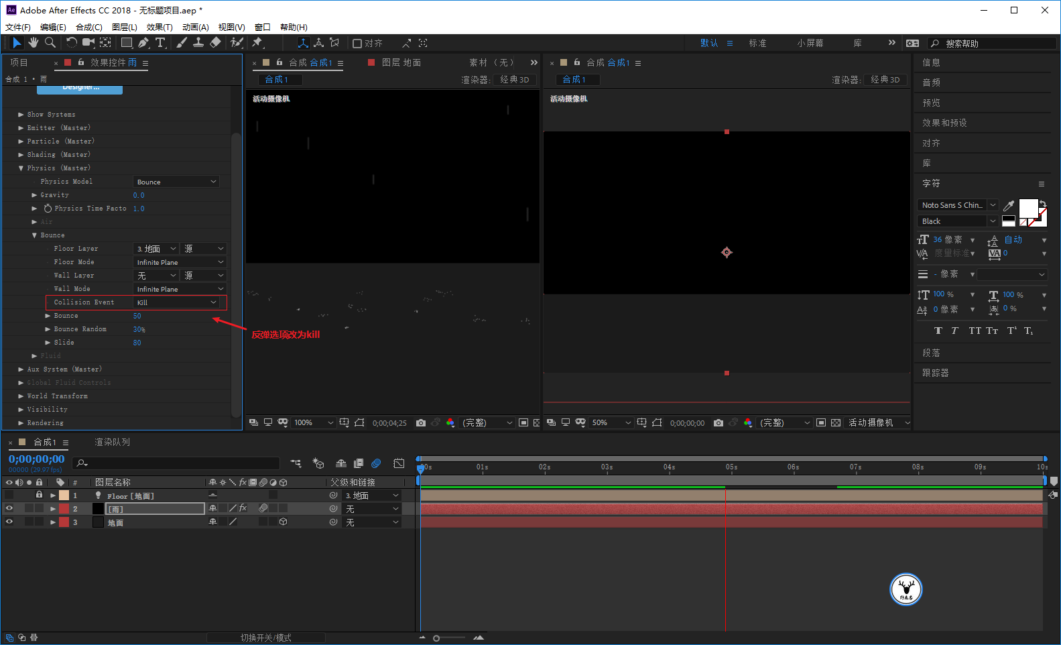Click the 切换开关/模式 button
The height and width of the screenshot is (645, 1061).
tap(266, 638)
